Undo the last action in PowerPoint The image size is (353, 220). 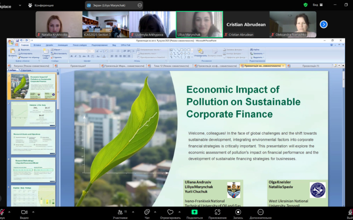(21, 40)
